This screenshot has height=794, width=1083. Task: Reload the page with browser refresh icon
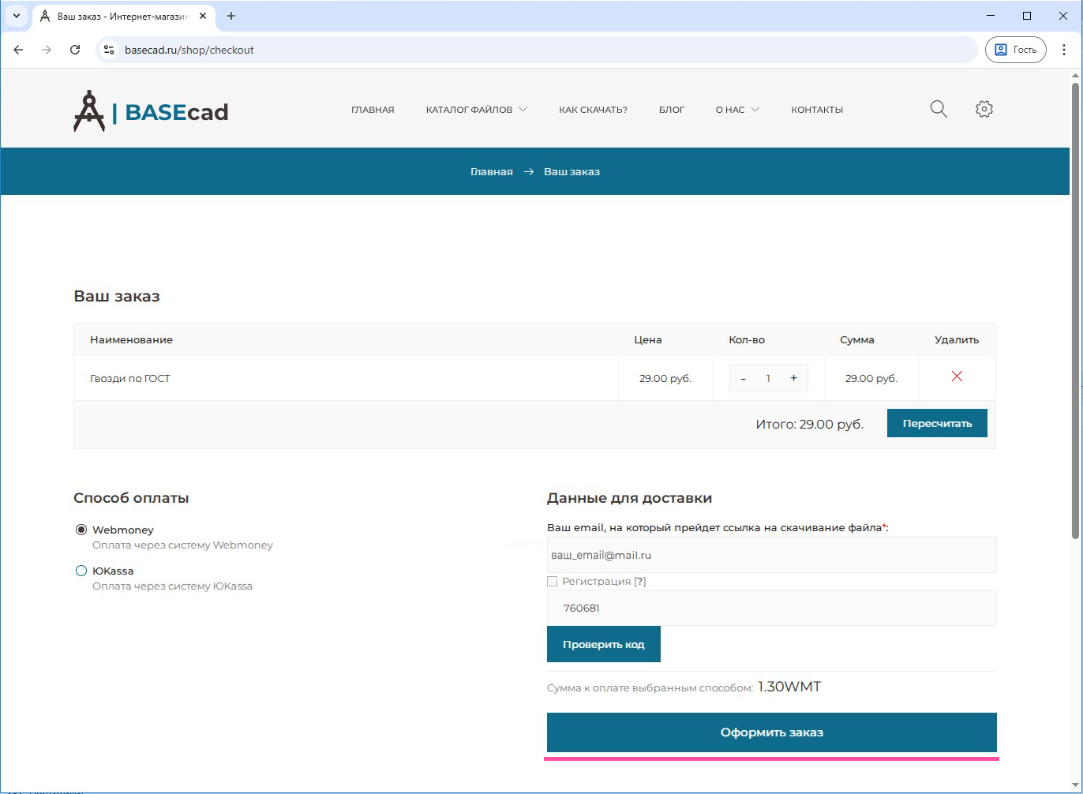point(75,50)
